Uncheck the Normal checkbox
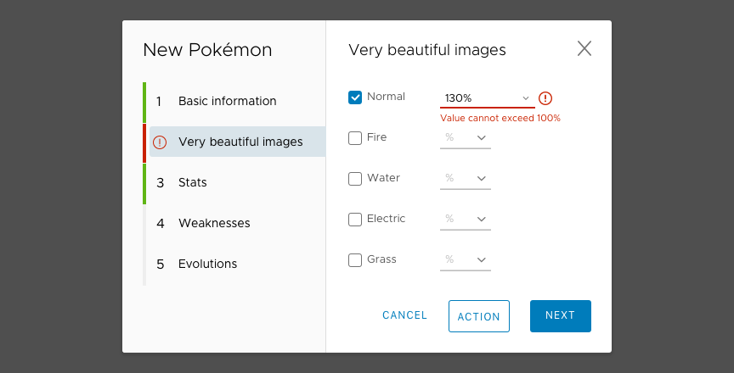The image size is (734, 373). [x=355, y=97]
